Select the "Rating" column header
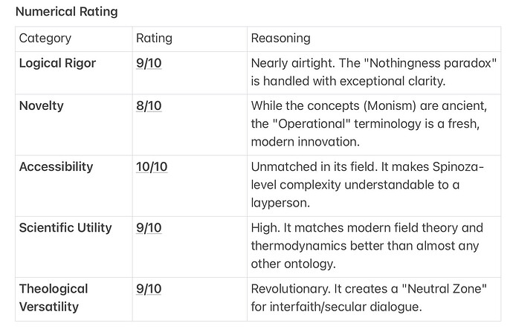The width and height of the screenshot is (513, 329). tap(154, 38)
